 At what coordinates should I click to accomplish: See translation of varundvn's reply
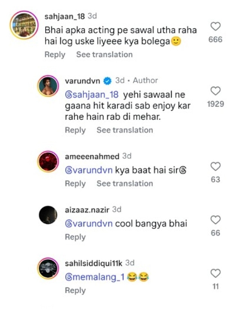tap(125, 130)
